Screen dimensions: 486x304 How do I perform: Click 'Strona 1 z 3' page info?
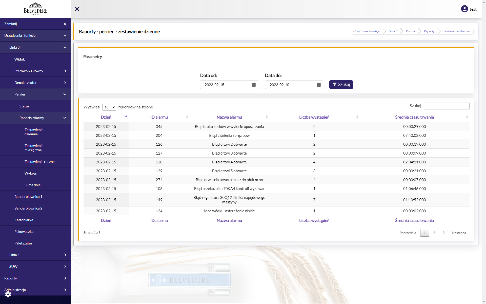coord(92,233)
